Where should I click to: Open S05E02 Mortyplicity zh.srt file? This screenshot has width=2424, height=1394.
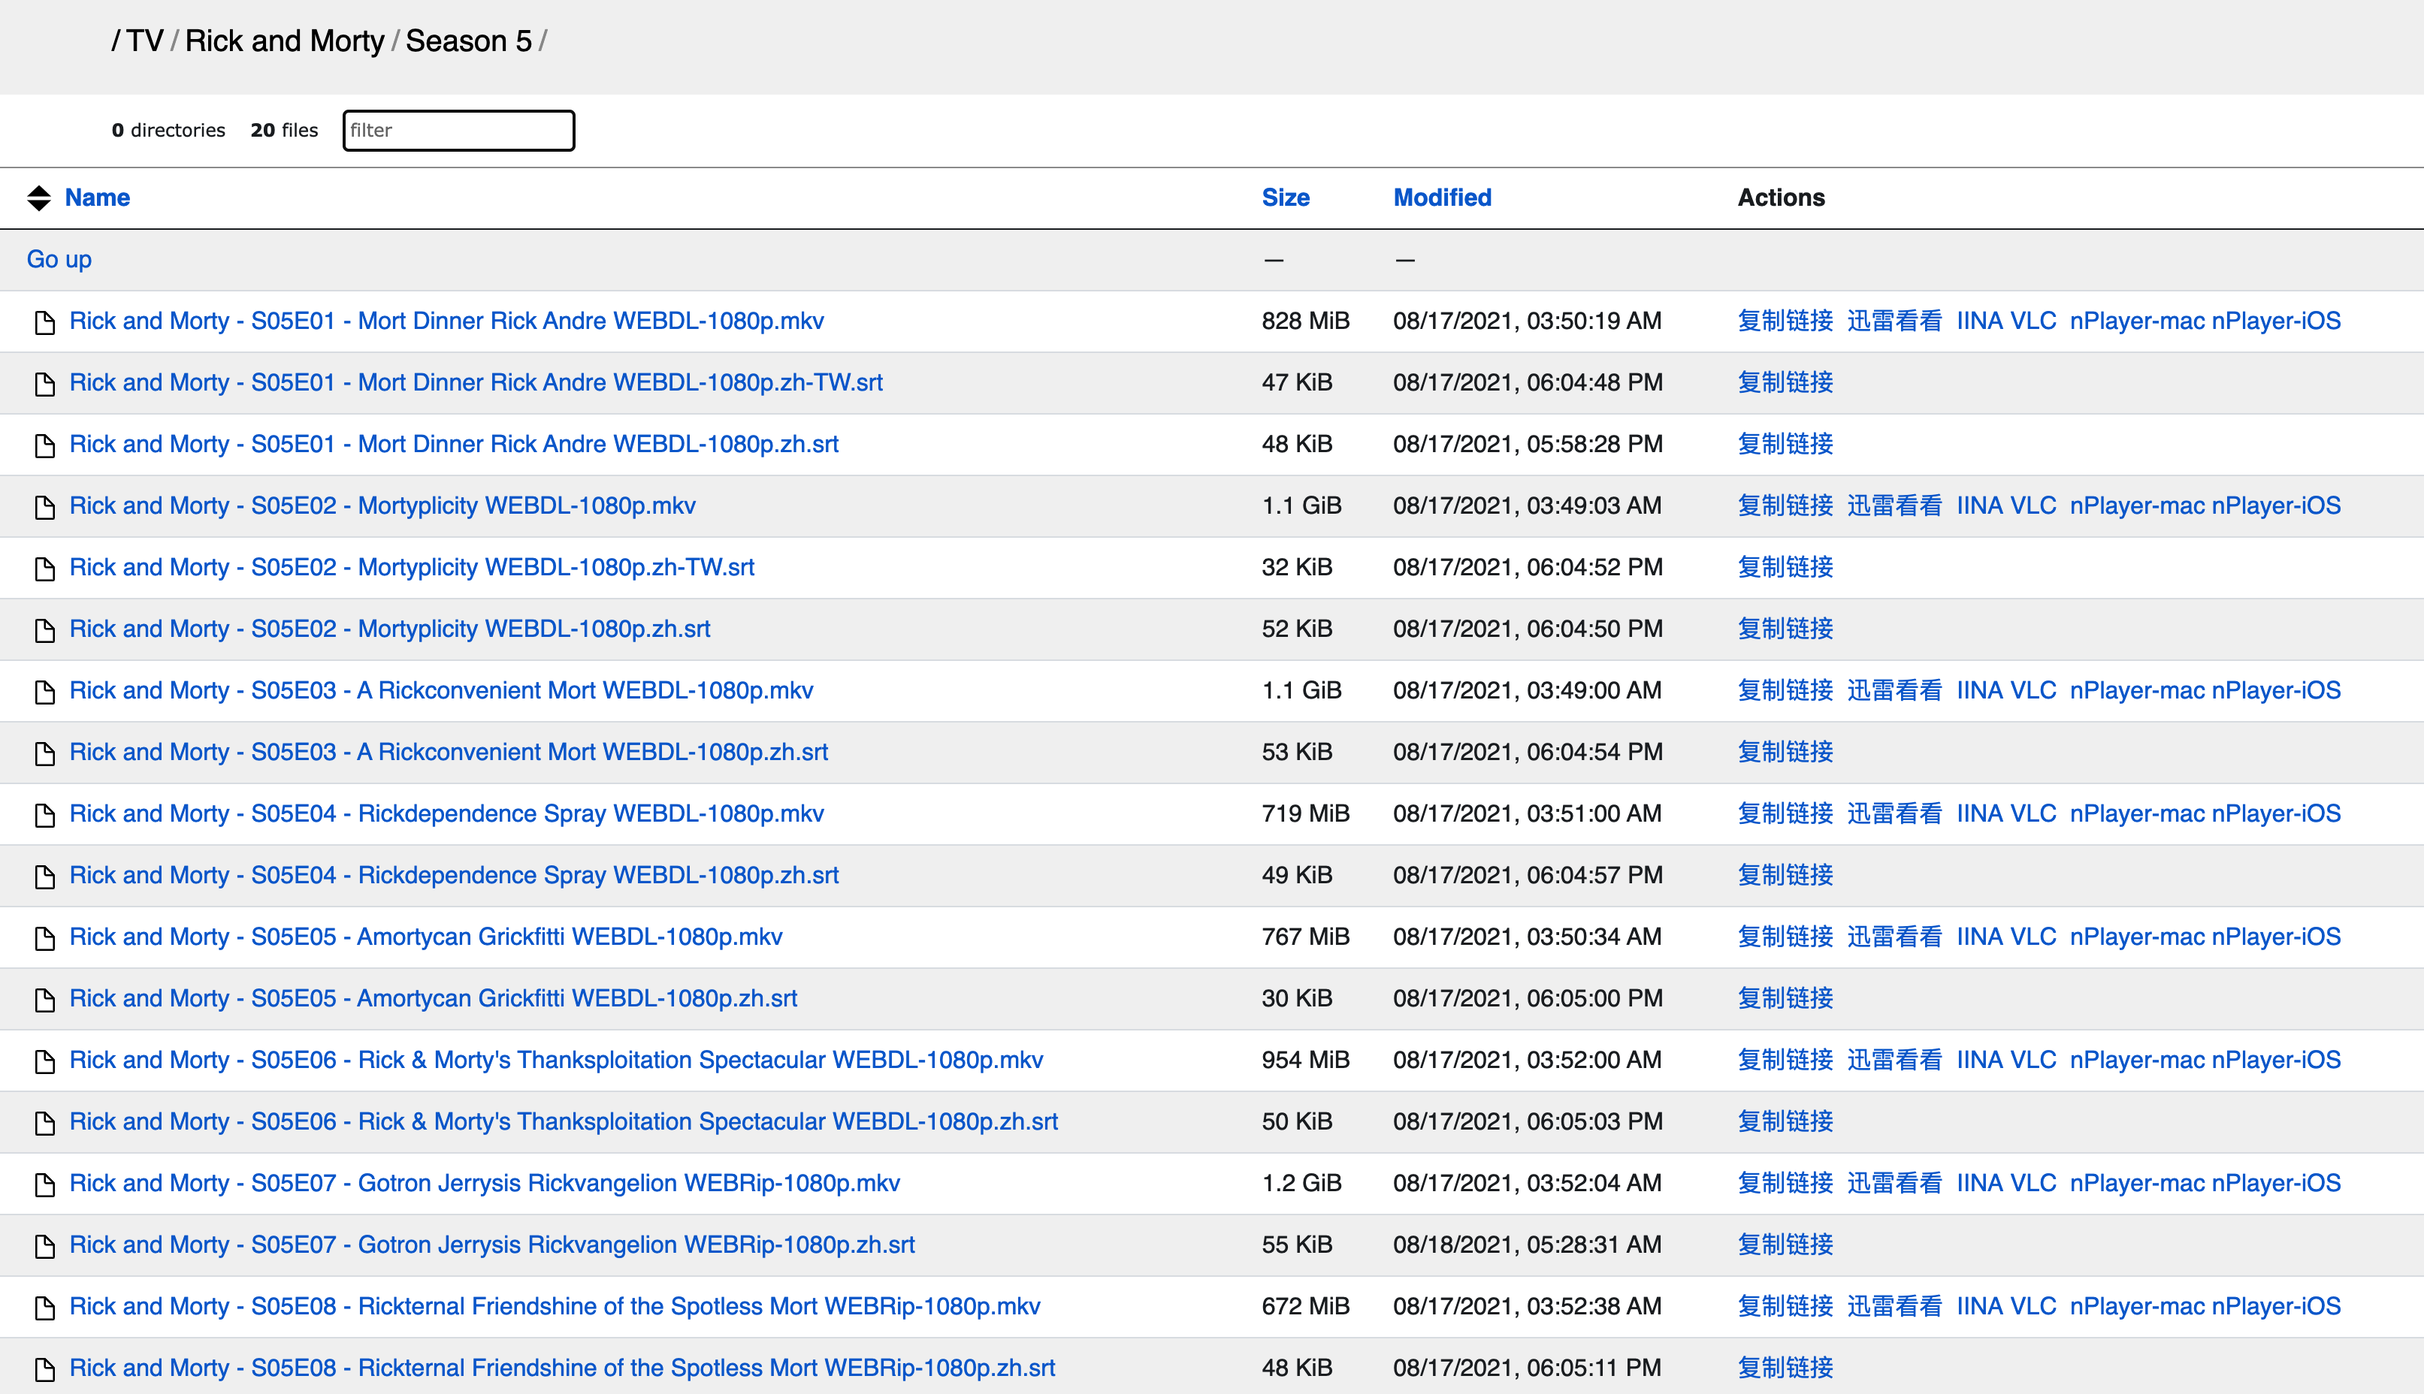(390, 629)
